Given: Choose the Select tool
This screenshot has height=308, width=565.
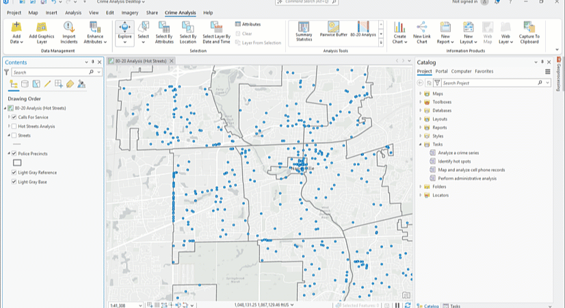Looking at the screenshot, I should point(143,32).
